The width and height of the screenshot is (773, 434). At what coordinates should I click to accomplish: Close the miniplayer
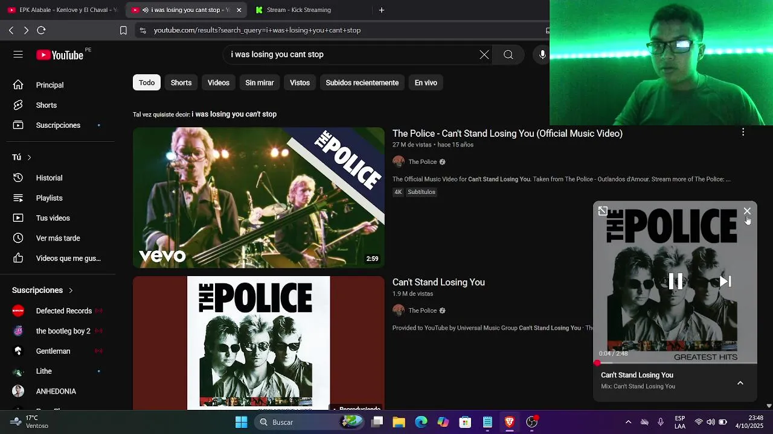(747, 211)
